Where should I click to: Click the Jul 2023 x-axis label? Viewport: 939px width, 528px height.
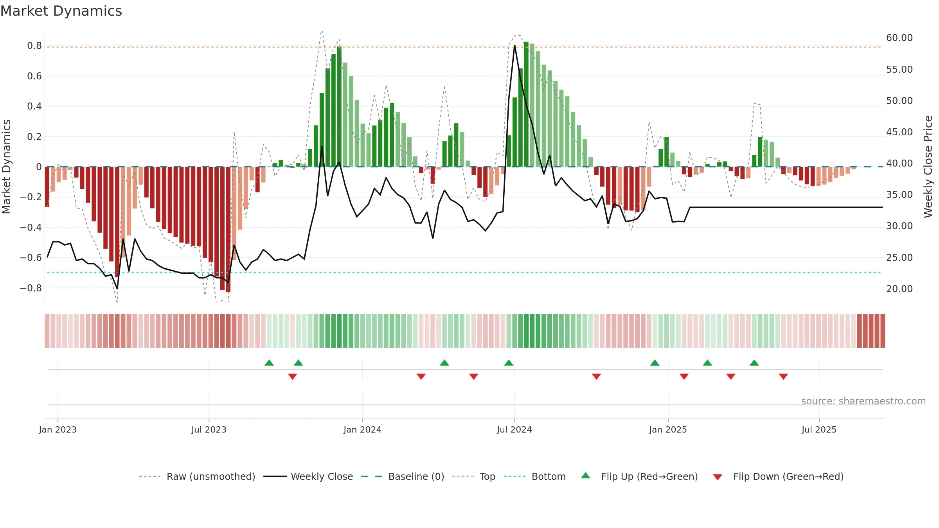pyautogui.click(x=209, y=429)
